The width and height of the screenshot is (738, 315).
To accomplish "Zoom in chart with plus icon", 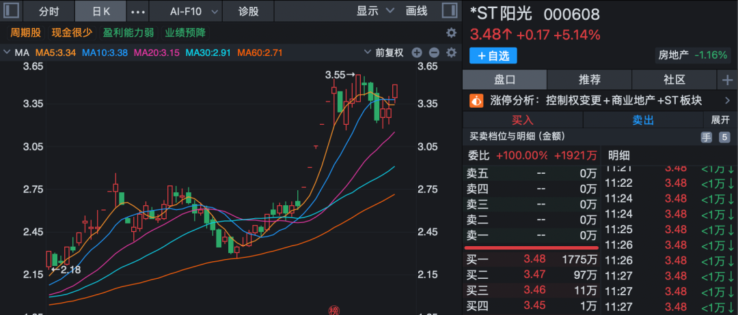I will (x=419, y=52).
